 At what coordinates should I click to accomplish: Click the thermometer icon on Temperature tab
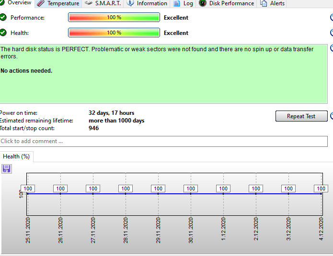click(41, 3)
